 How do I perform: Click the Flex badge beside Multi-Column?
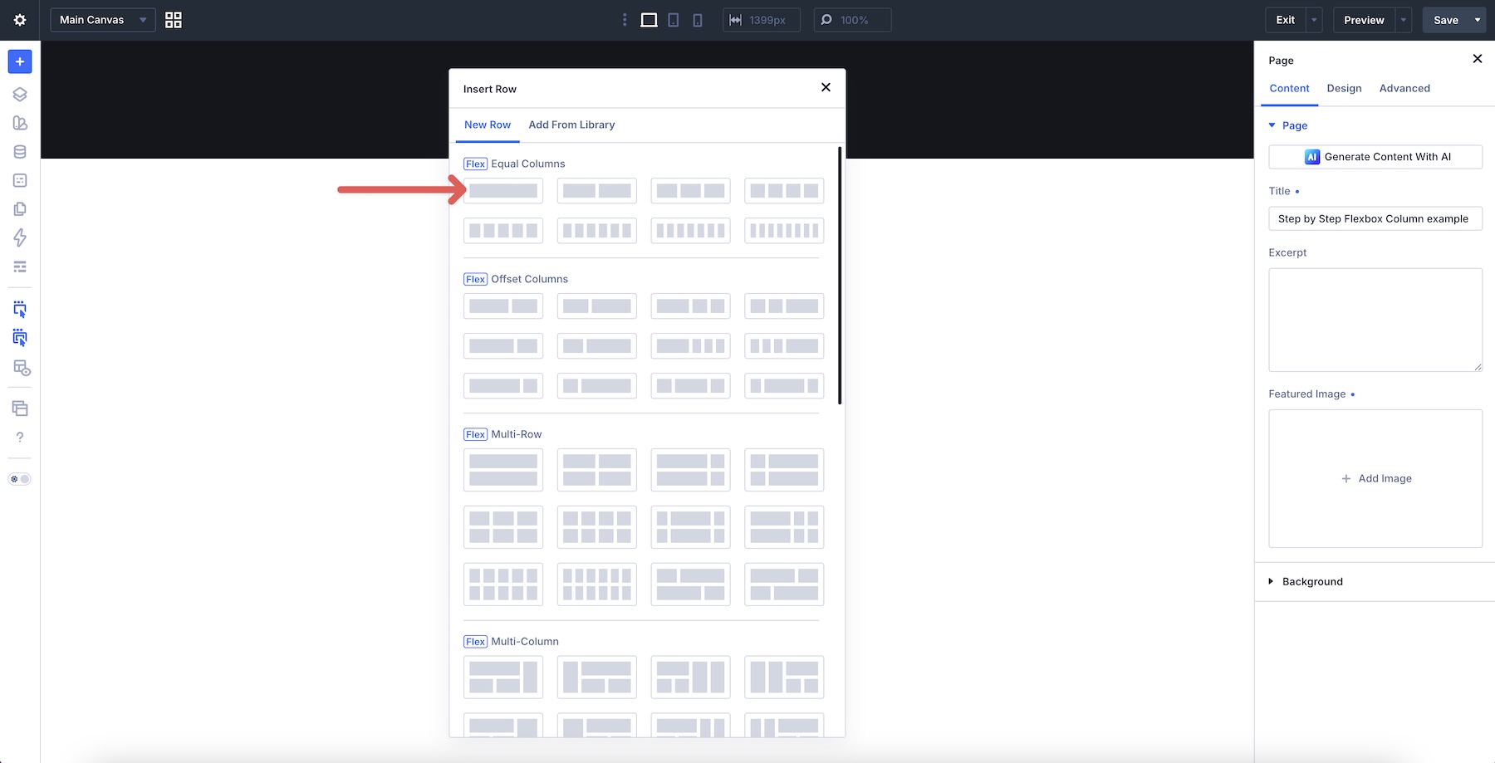[x=476, y=642]
